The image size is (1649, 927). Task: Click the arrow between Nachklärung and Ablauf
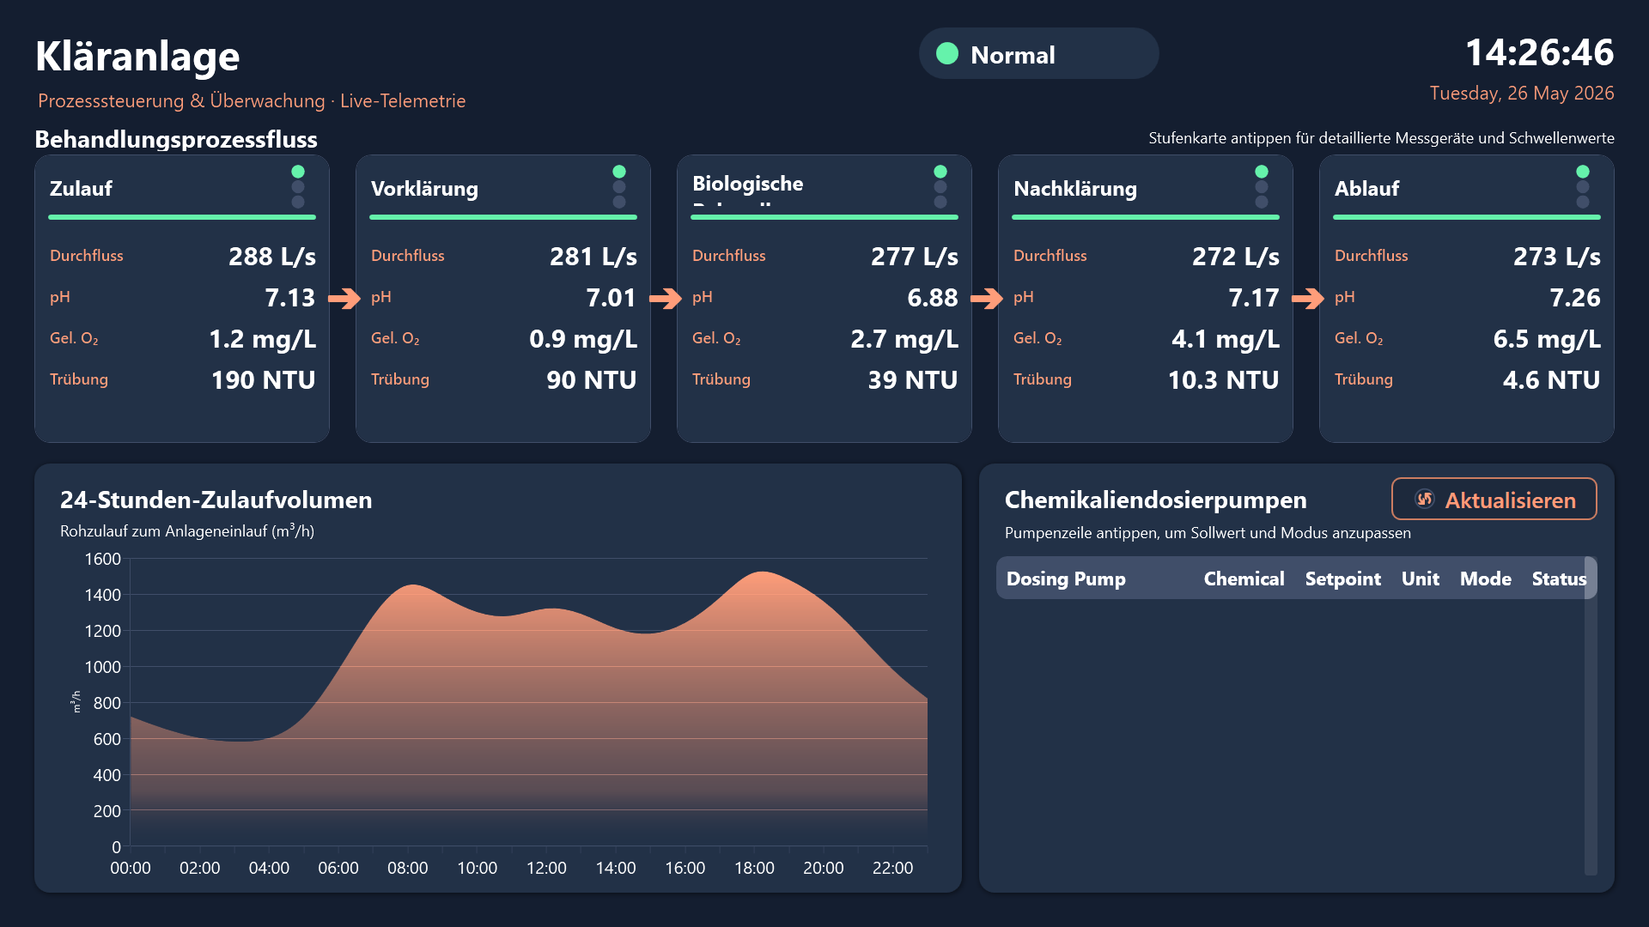(1307, 298)
